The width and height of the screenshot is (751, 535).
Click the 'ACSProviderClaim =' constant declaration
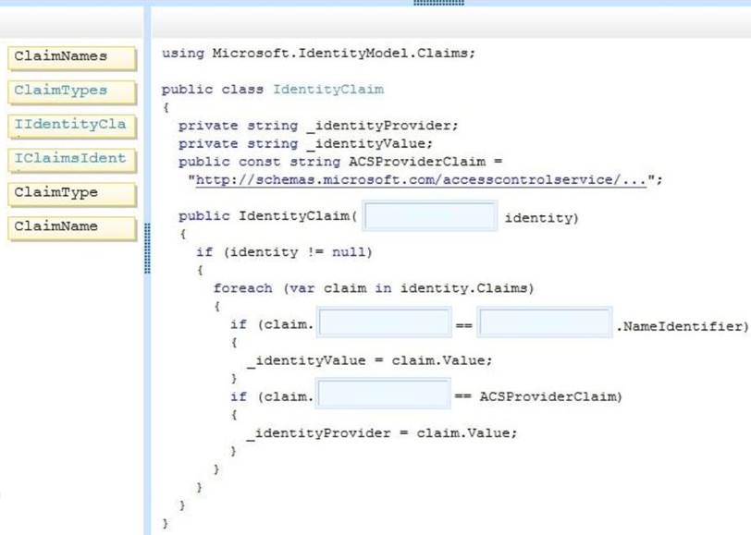pos(340,162)
